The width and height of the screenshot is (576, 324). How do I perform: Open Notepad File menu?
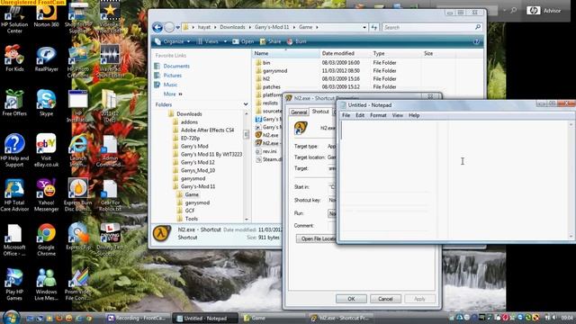pos(346,115)
